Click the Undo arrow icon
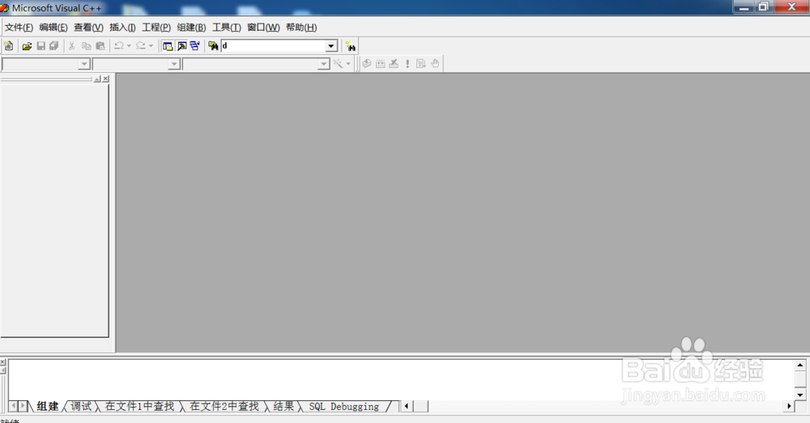Screen dimensions: 810x423 pyautogui.click(x=119, y=46)
